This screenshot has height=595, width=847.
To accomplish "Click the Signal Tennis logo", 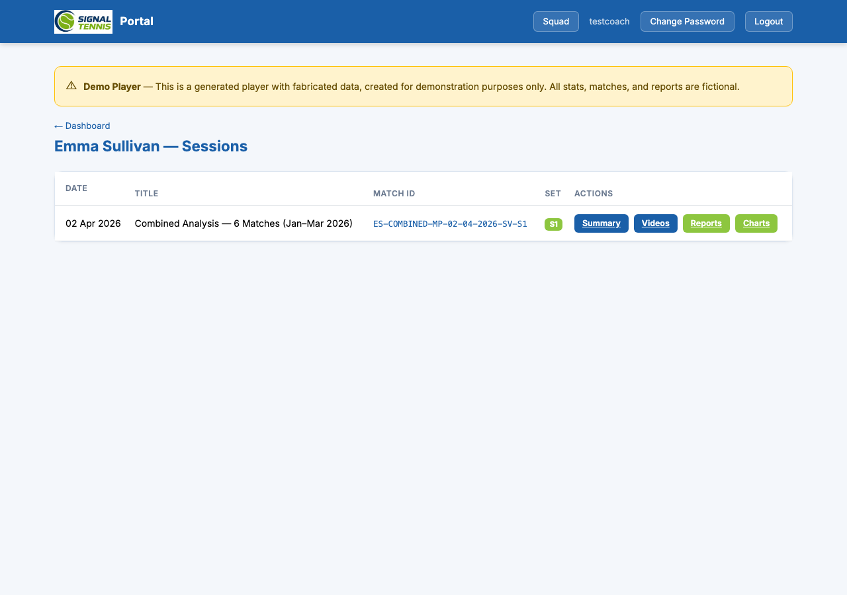I will coord(83,21).
